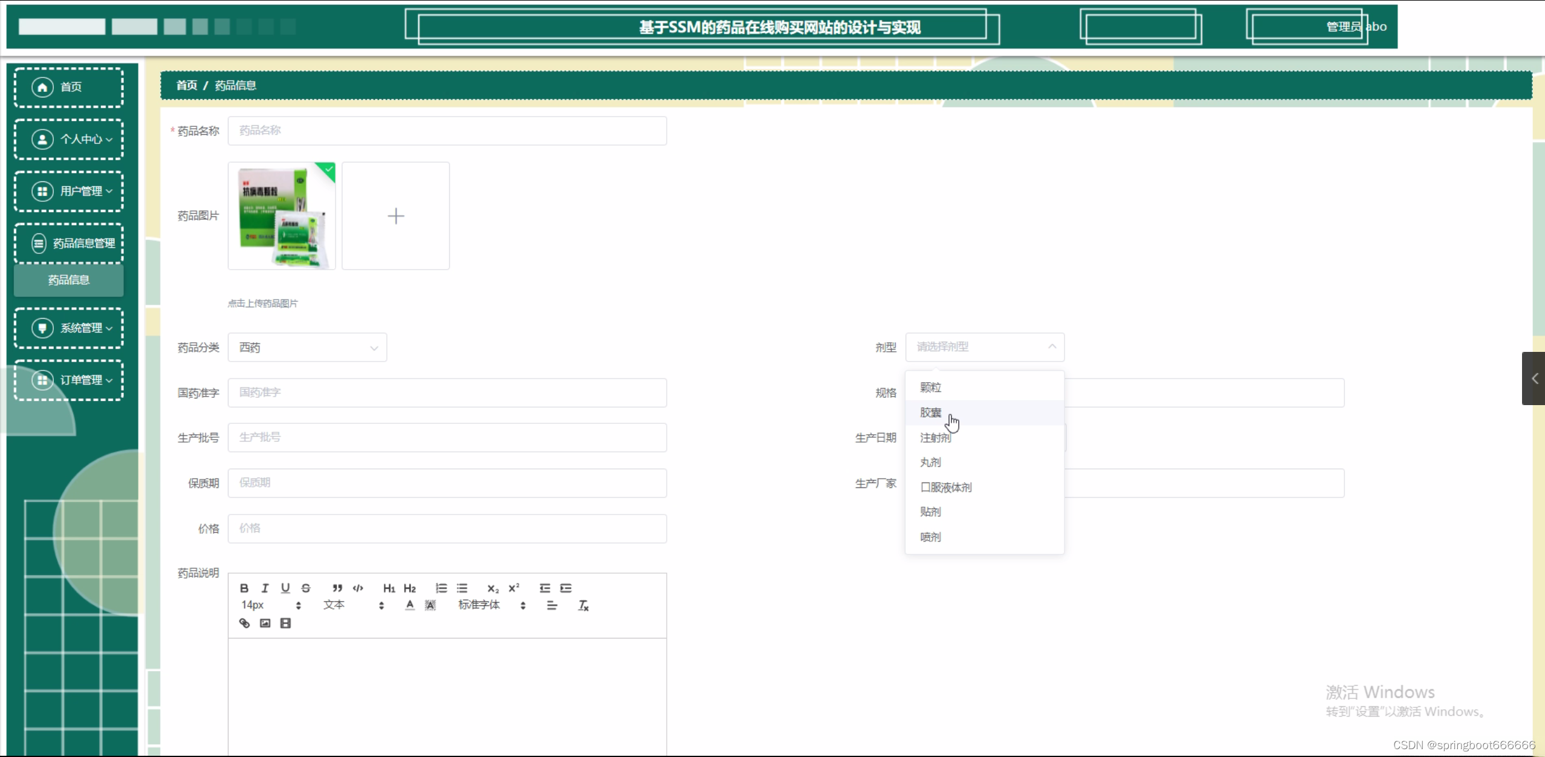The height and width of the screenshot is (757, 1545).
Task: Toggle ordered list formatting
Action: (x=441, y=588)
